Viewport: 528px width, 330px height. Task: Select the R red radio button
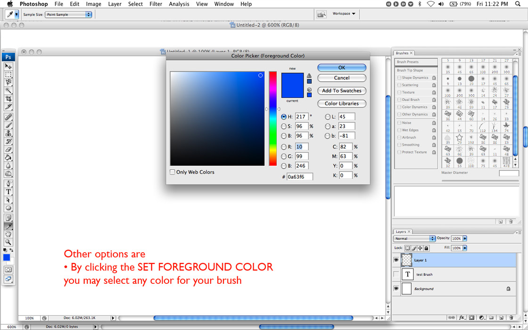point(284,147)
